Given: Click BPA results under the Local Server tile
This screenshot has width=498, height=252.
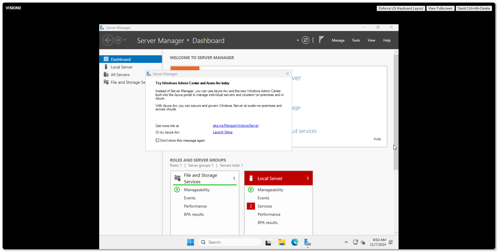Looking at the screenshot, I should (x=267, y=223).
